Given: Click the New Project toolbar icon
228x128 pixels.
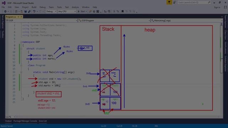Looking at the screenshot, I should coord(16,11).
